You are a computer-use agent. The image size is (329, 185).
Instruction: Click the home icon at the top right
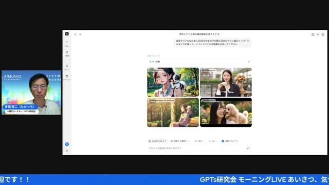(313, 34)
